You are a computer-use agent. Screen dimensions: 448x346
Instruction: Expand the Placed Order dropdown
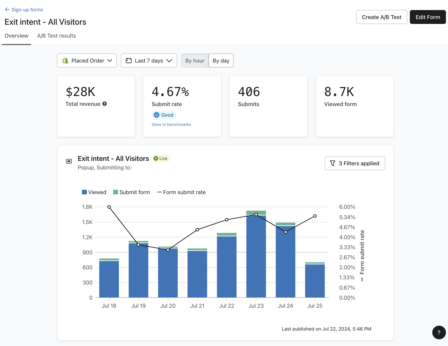coord(87,61)
